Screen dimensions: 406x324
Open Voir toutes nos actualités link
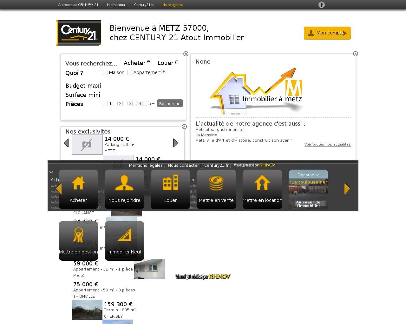(x=328, y=144)
